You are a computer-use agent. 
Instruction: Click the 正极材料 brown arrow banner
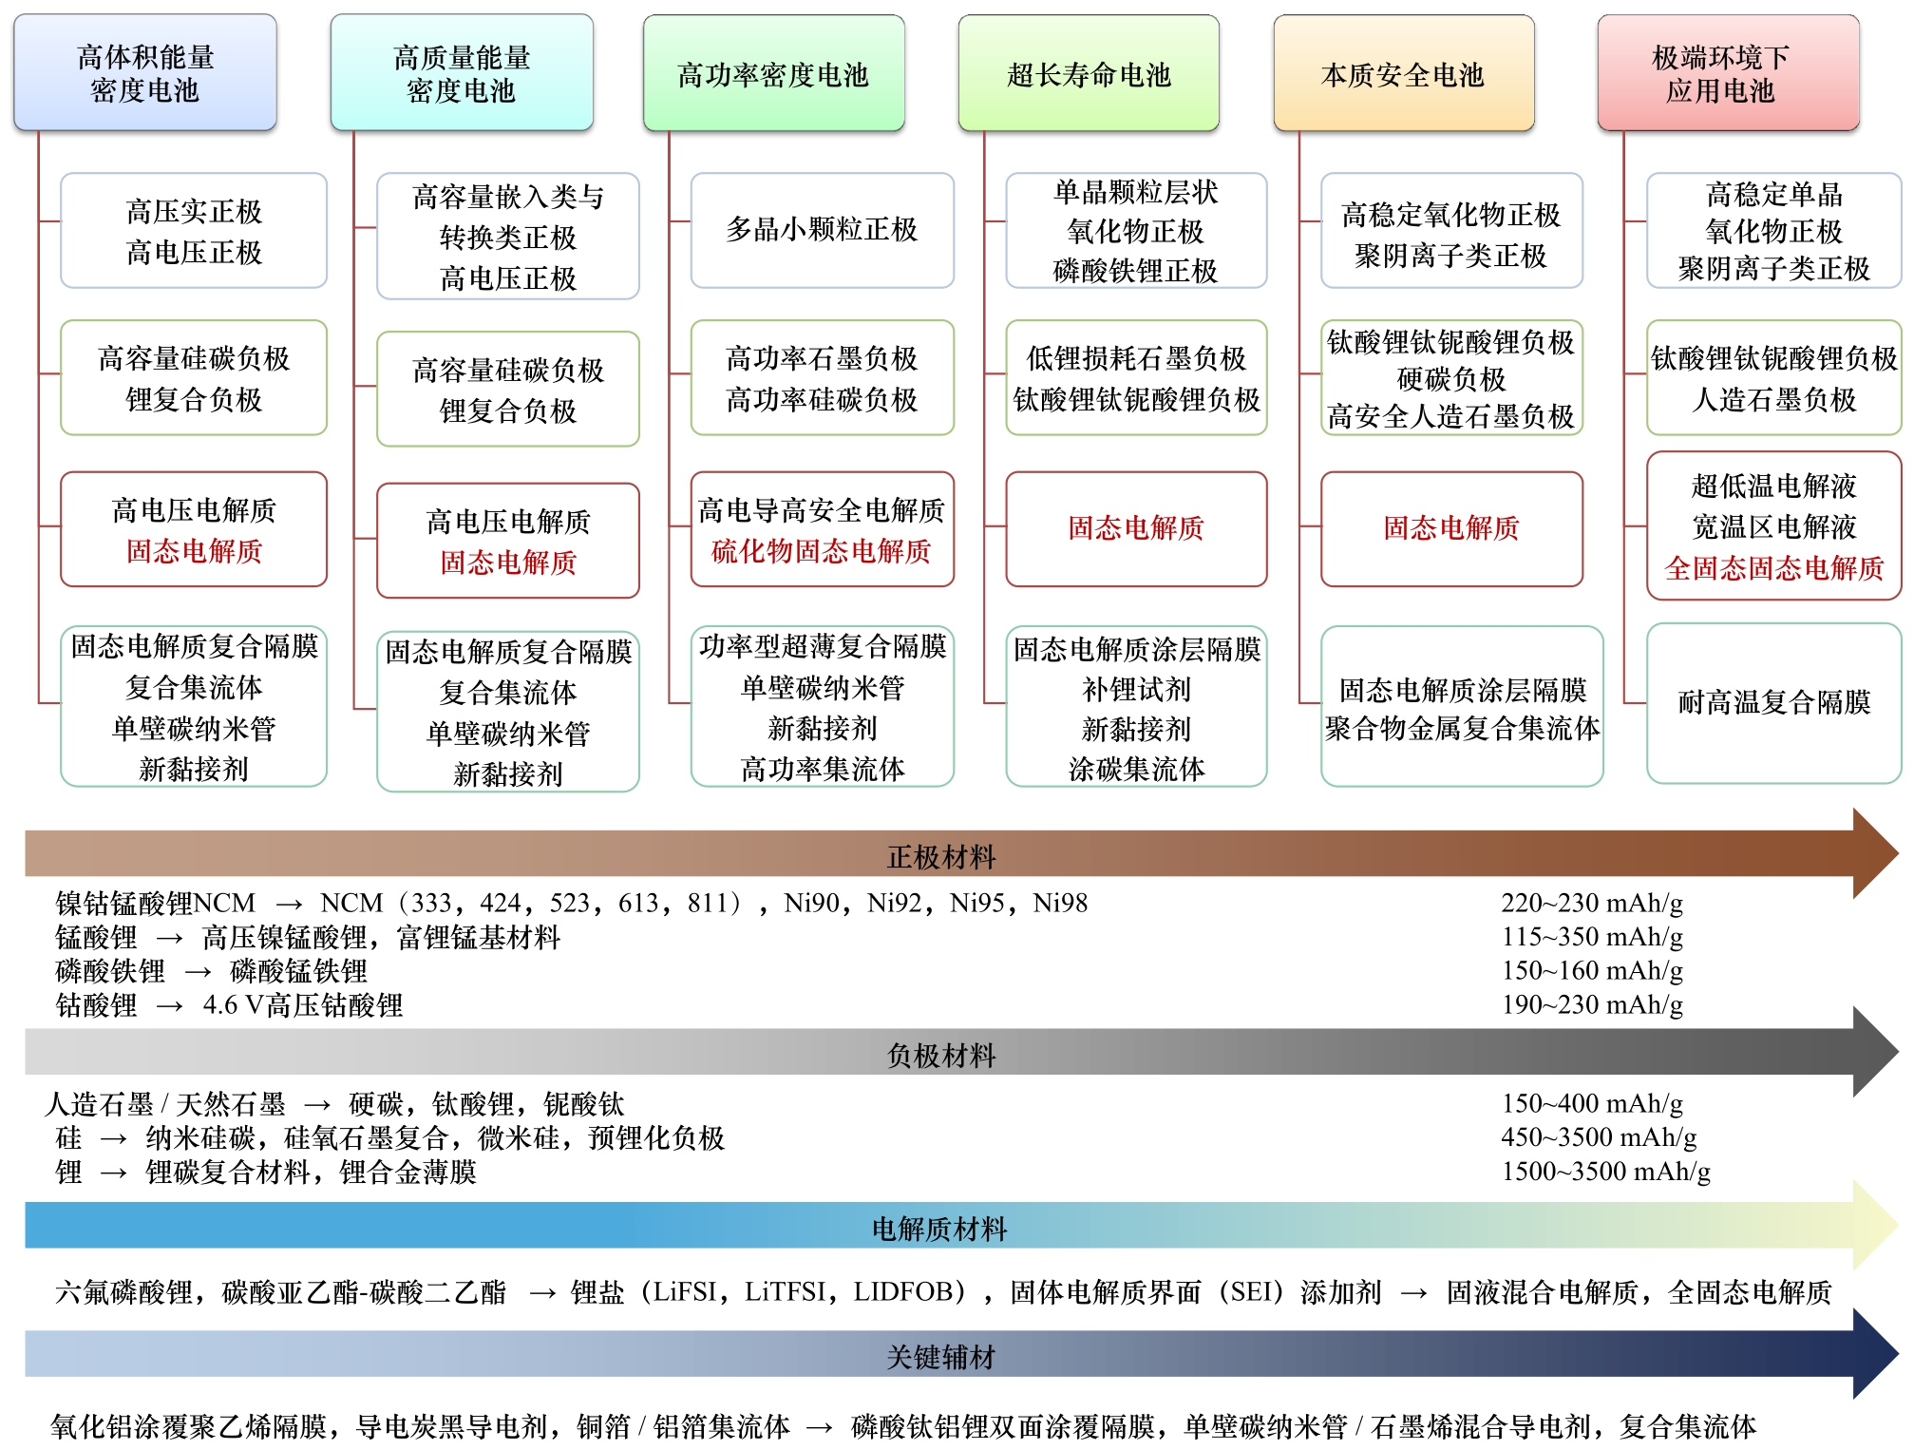click(940, 856)
